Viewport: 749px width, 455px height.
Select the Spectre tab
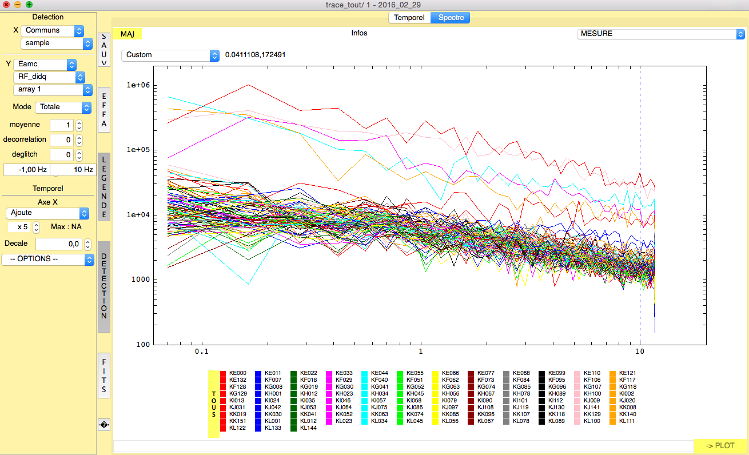[x=451, y=18]
